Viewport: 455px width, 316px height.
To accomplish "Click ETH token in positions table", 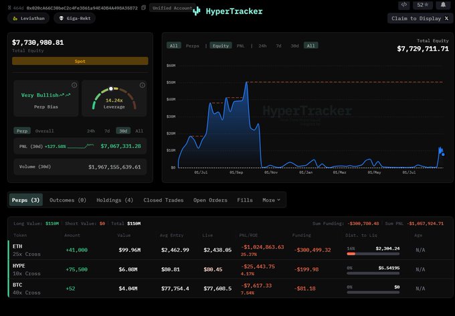I will 17,246.
